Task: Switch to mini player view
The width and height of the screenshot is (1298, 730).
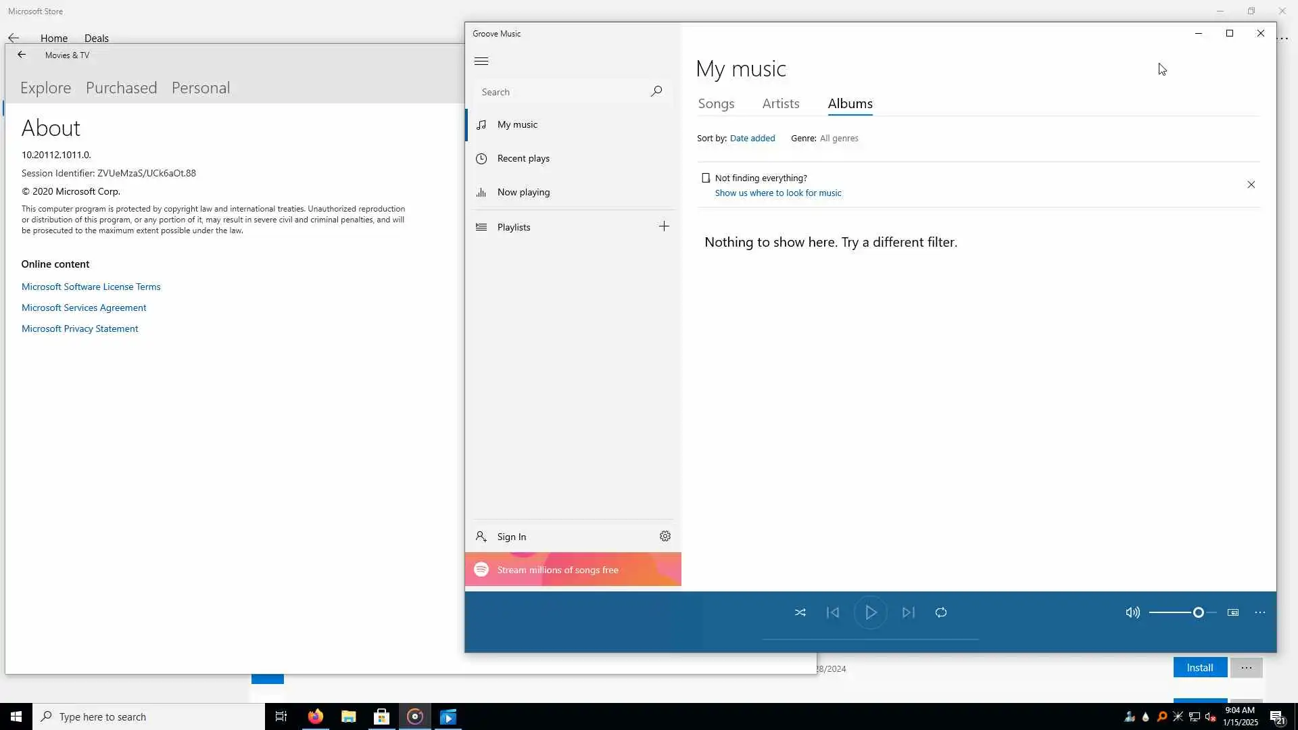Action: [1233, 612]
